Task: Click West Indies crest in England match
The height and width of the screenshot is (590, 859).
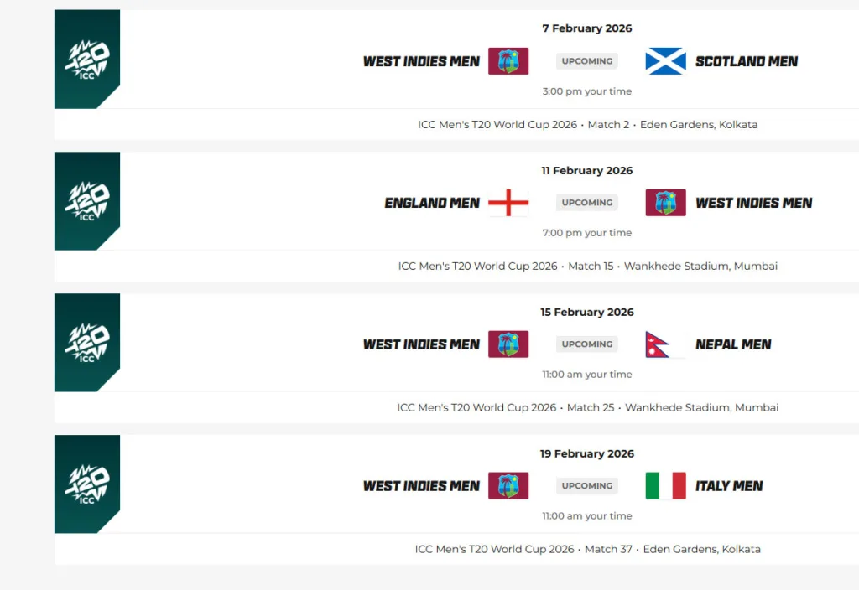Action: point(665,203)
